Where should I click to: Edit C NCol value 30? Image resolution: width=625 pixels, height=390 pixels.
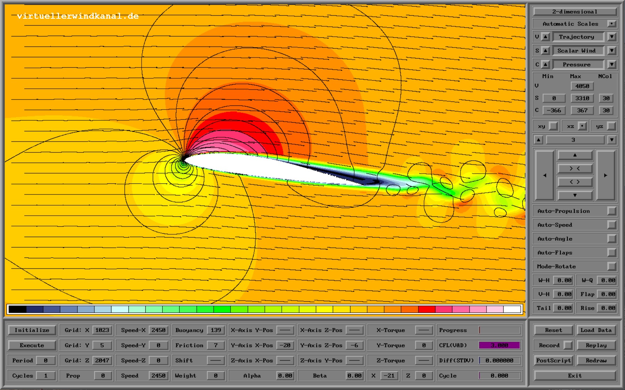coord(606,110)
